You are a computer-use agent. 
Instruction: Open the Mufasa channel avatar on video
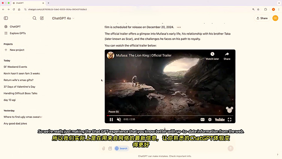[111, 55]
